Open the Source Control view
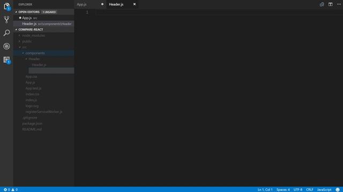The width and height of the screenshot is (343, 192). [6, 20]
